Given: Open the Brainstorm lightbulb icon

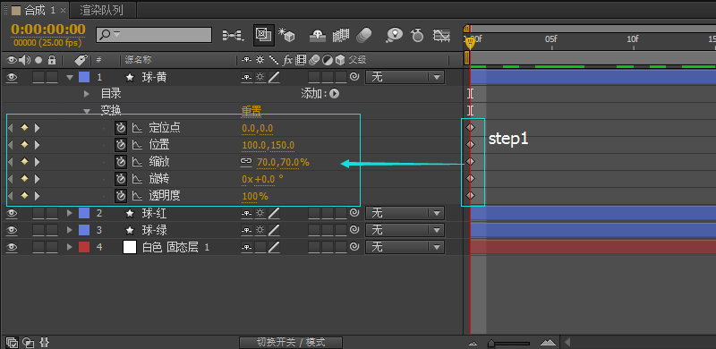Looking at the screenshot, I should [x=394, y=35].
